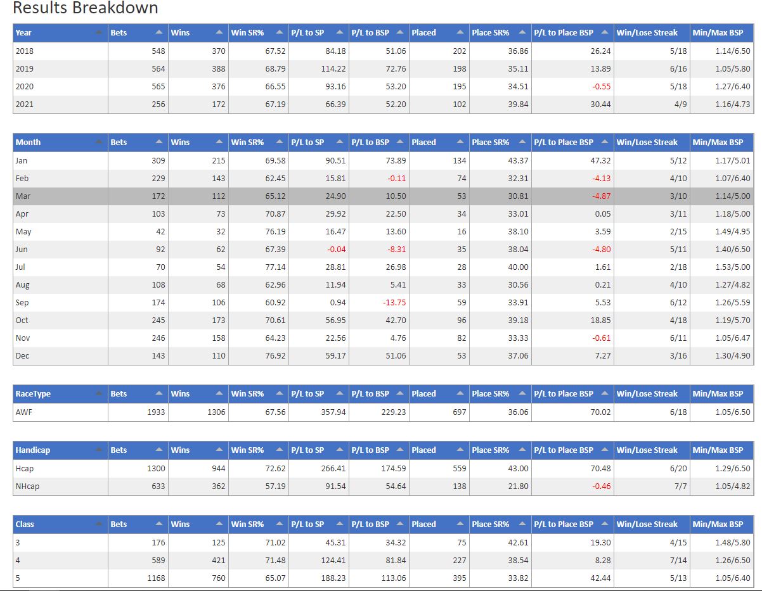Sort Handicap table by P/L to SP header

point(307,450)
